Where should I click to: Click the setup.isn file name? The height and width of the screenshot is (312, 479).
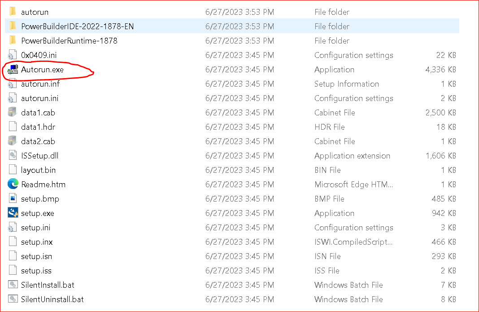(36, 256)
